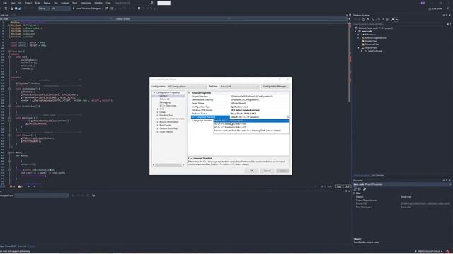Expand the Linker property node
The image size is (453, 254).
point(157,112)
